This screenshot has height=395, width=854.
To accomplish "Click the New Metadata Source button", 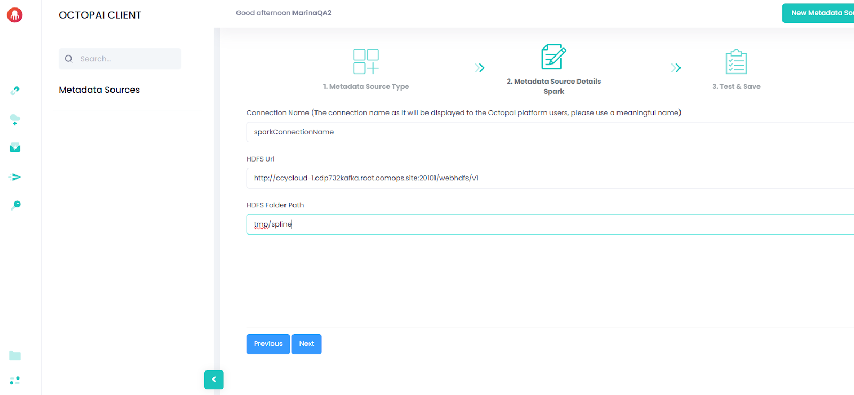I will 819,13.
